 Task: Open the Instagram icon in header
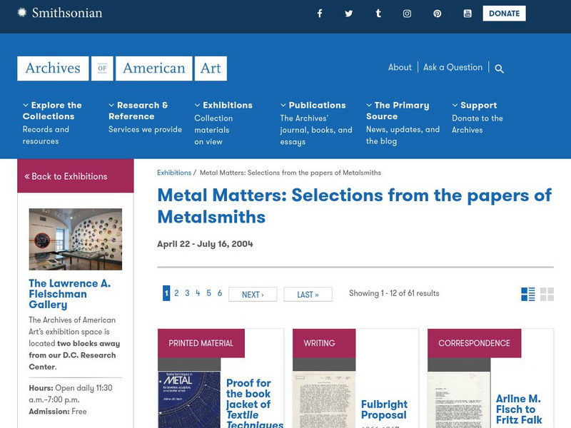(x=407, y=14)
